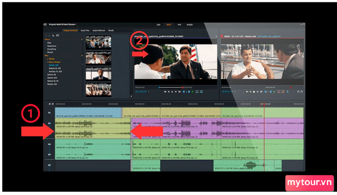This screenshot has width=337, height=195.
Task: Open the Audio Network tab
Action: 99,30
